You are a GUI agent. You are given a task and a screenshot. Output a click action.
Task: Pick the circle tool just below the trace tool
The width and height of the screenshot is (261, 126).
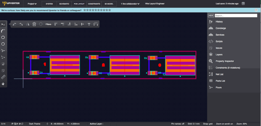point(3,38)
